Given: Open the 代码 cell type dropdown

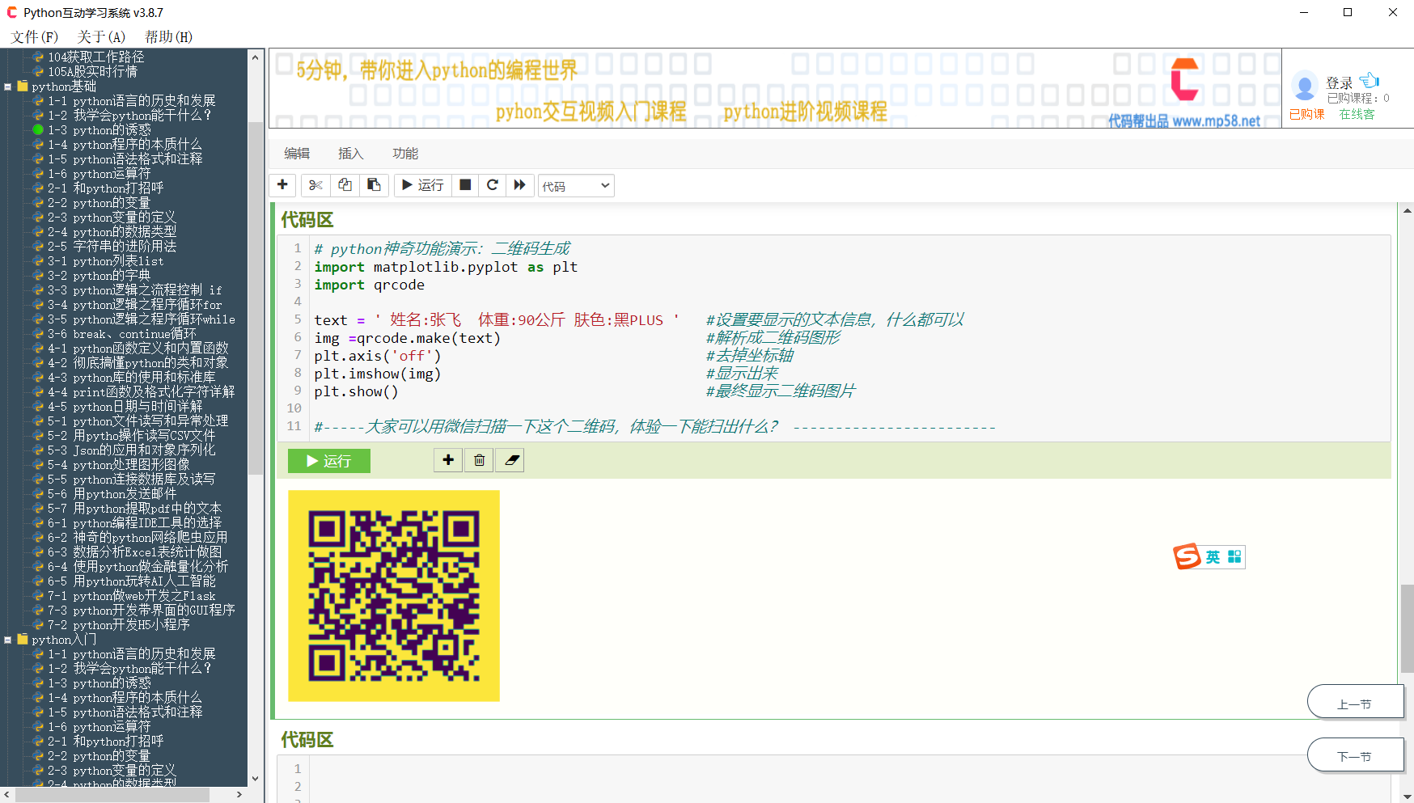Looking at the screenshot, I should [576, 186].
